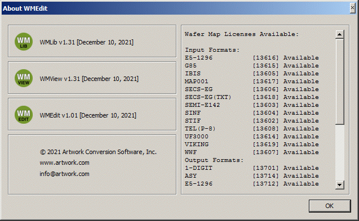The width and height of the screenshot is (359, 221).
Task: Select the MAP001 [13617] license row
Action: pyautogui.click(x=252, y=82)
